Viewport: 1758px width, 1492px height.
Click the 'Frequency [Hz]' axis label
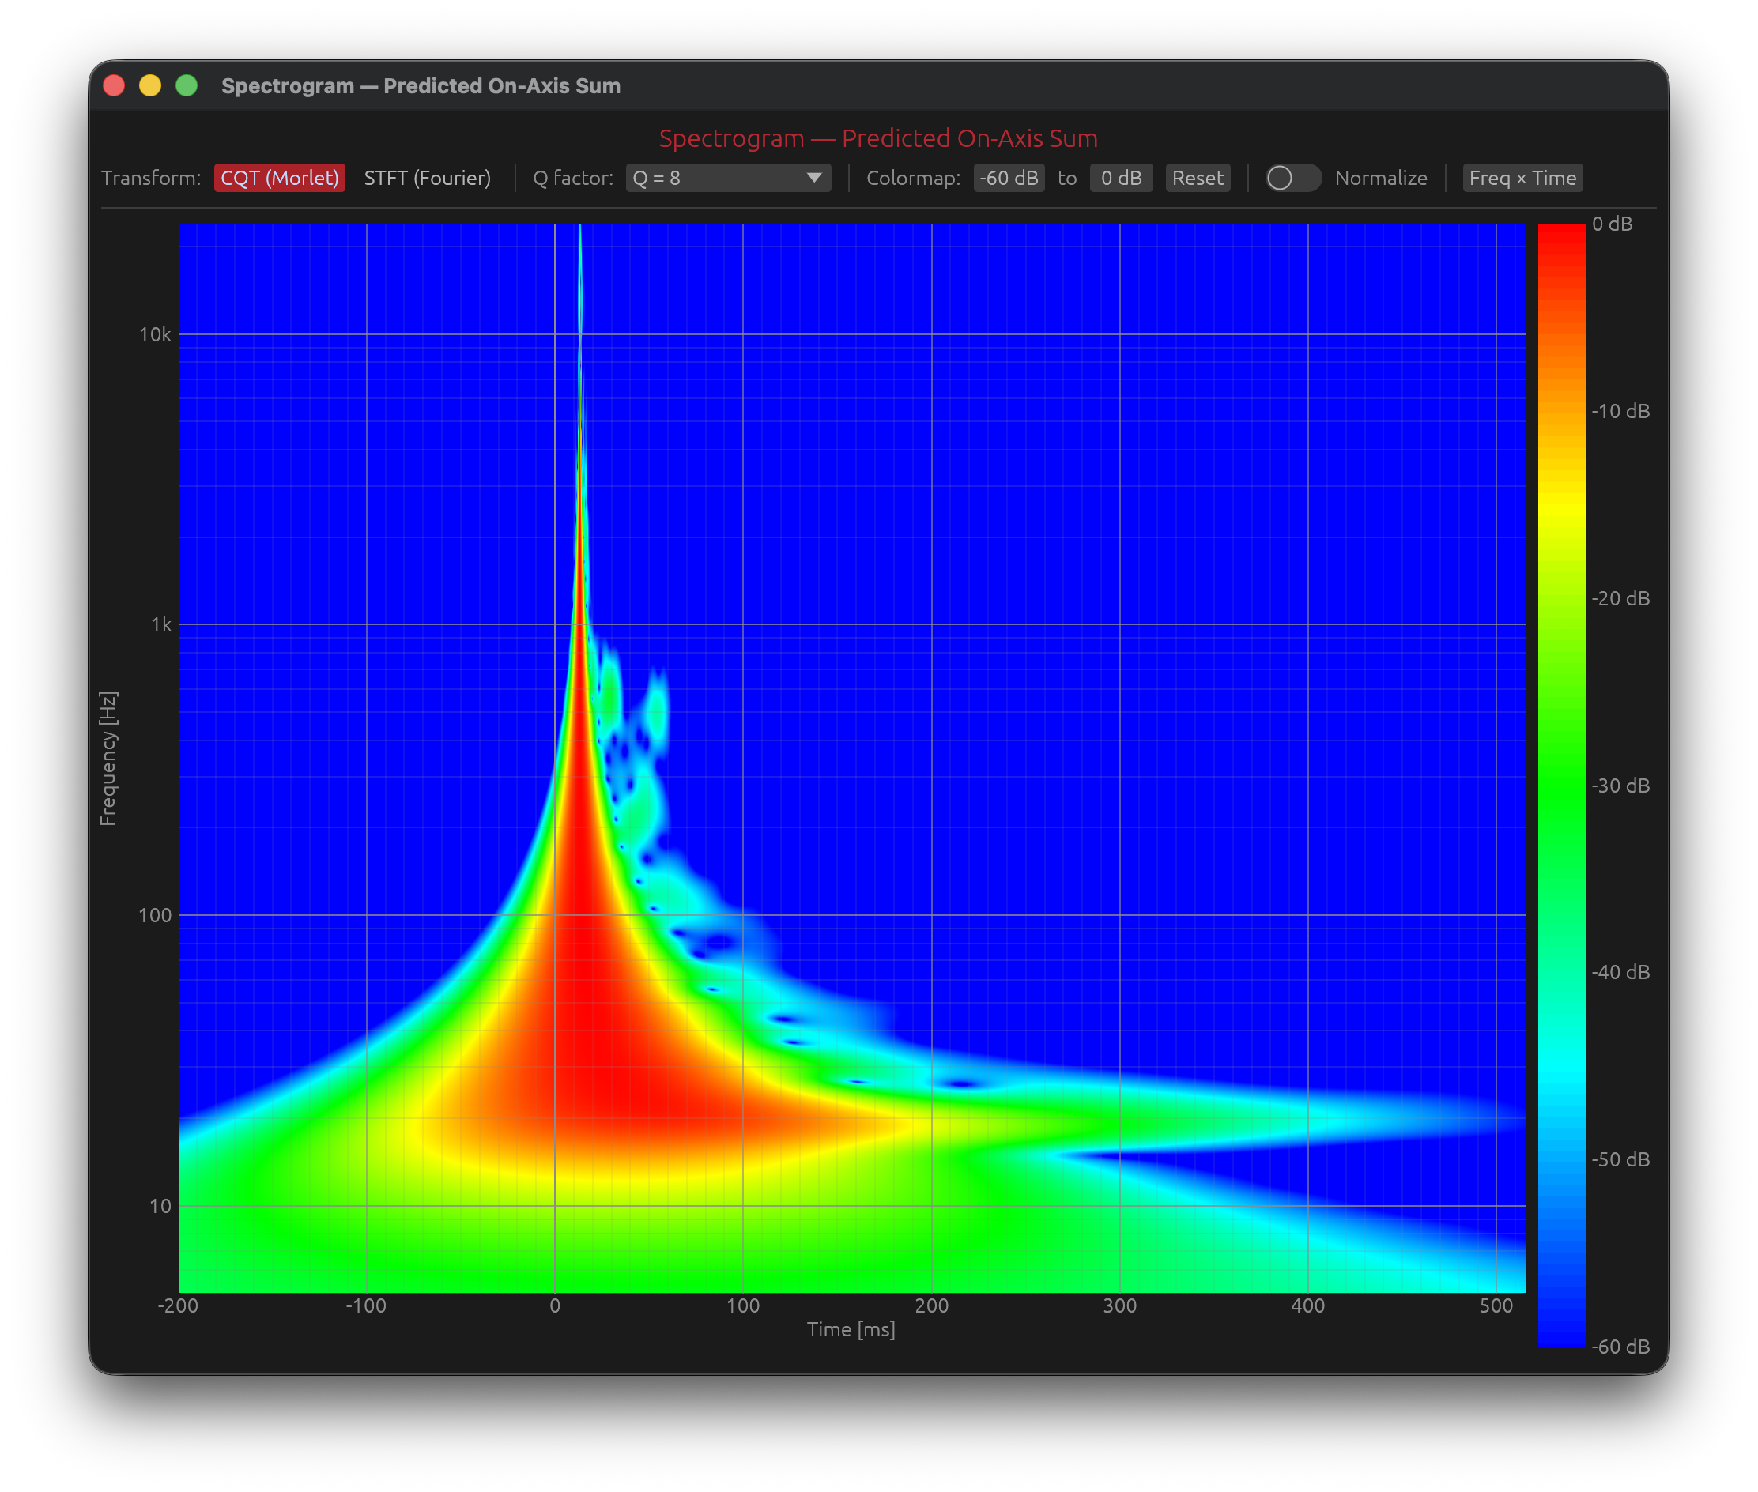point(108,758)
